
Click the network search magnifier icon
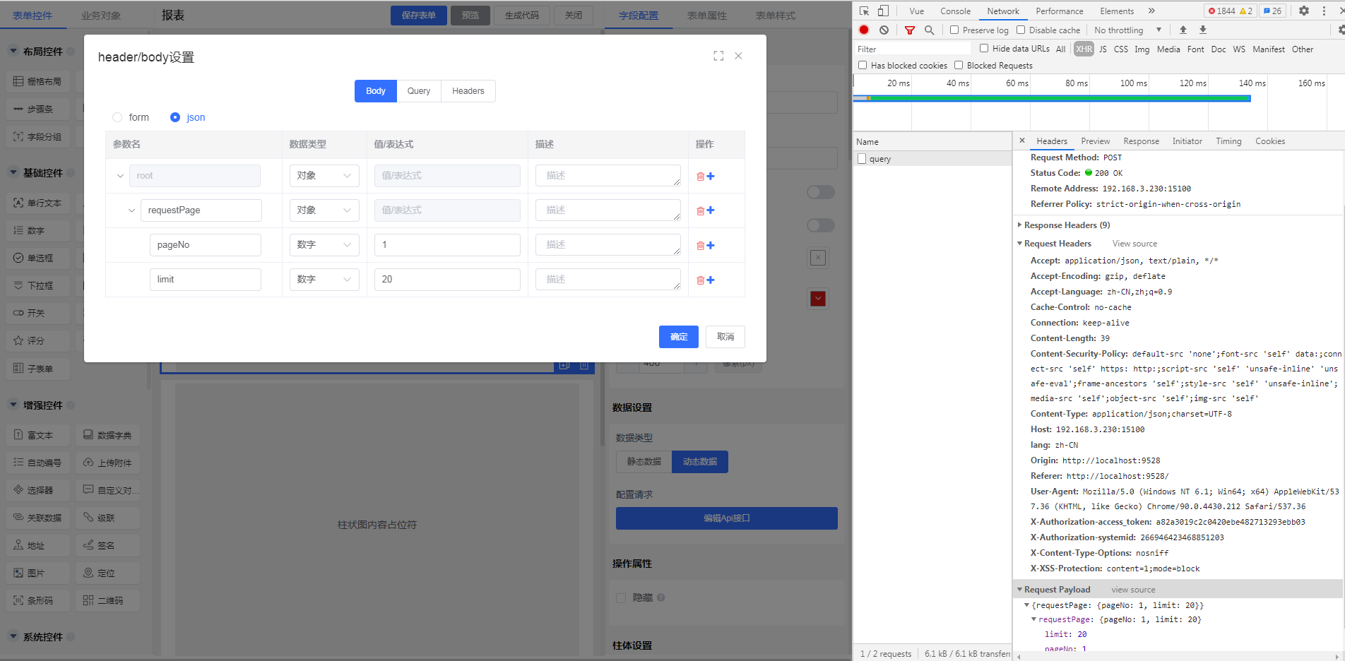coord(930,30)
